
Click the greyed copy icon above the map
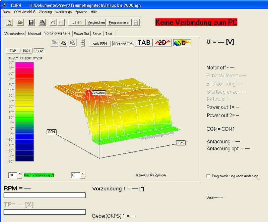(54, 43)
